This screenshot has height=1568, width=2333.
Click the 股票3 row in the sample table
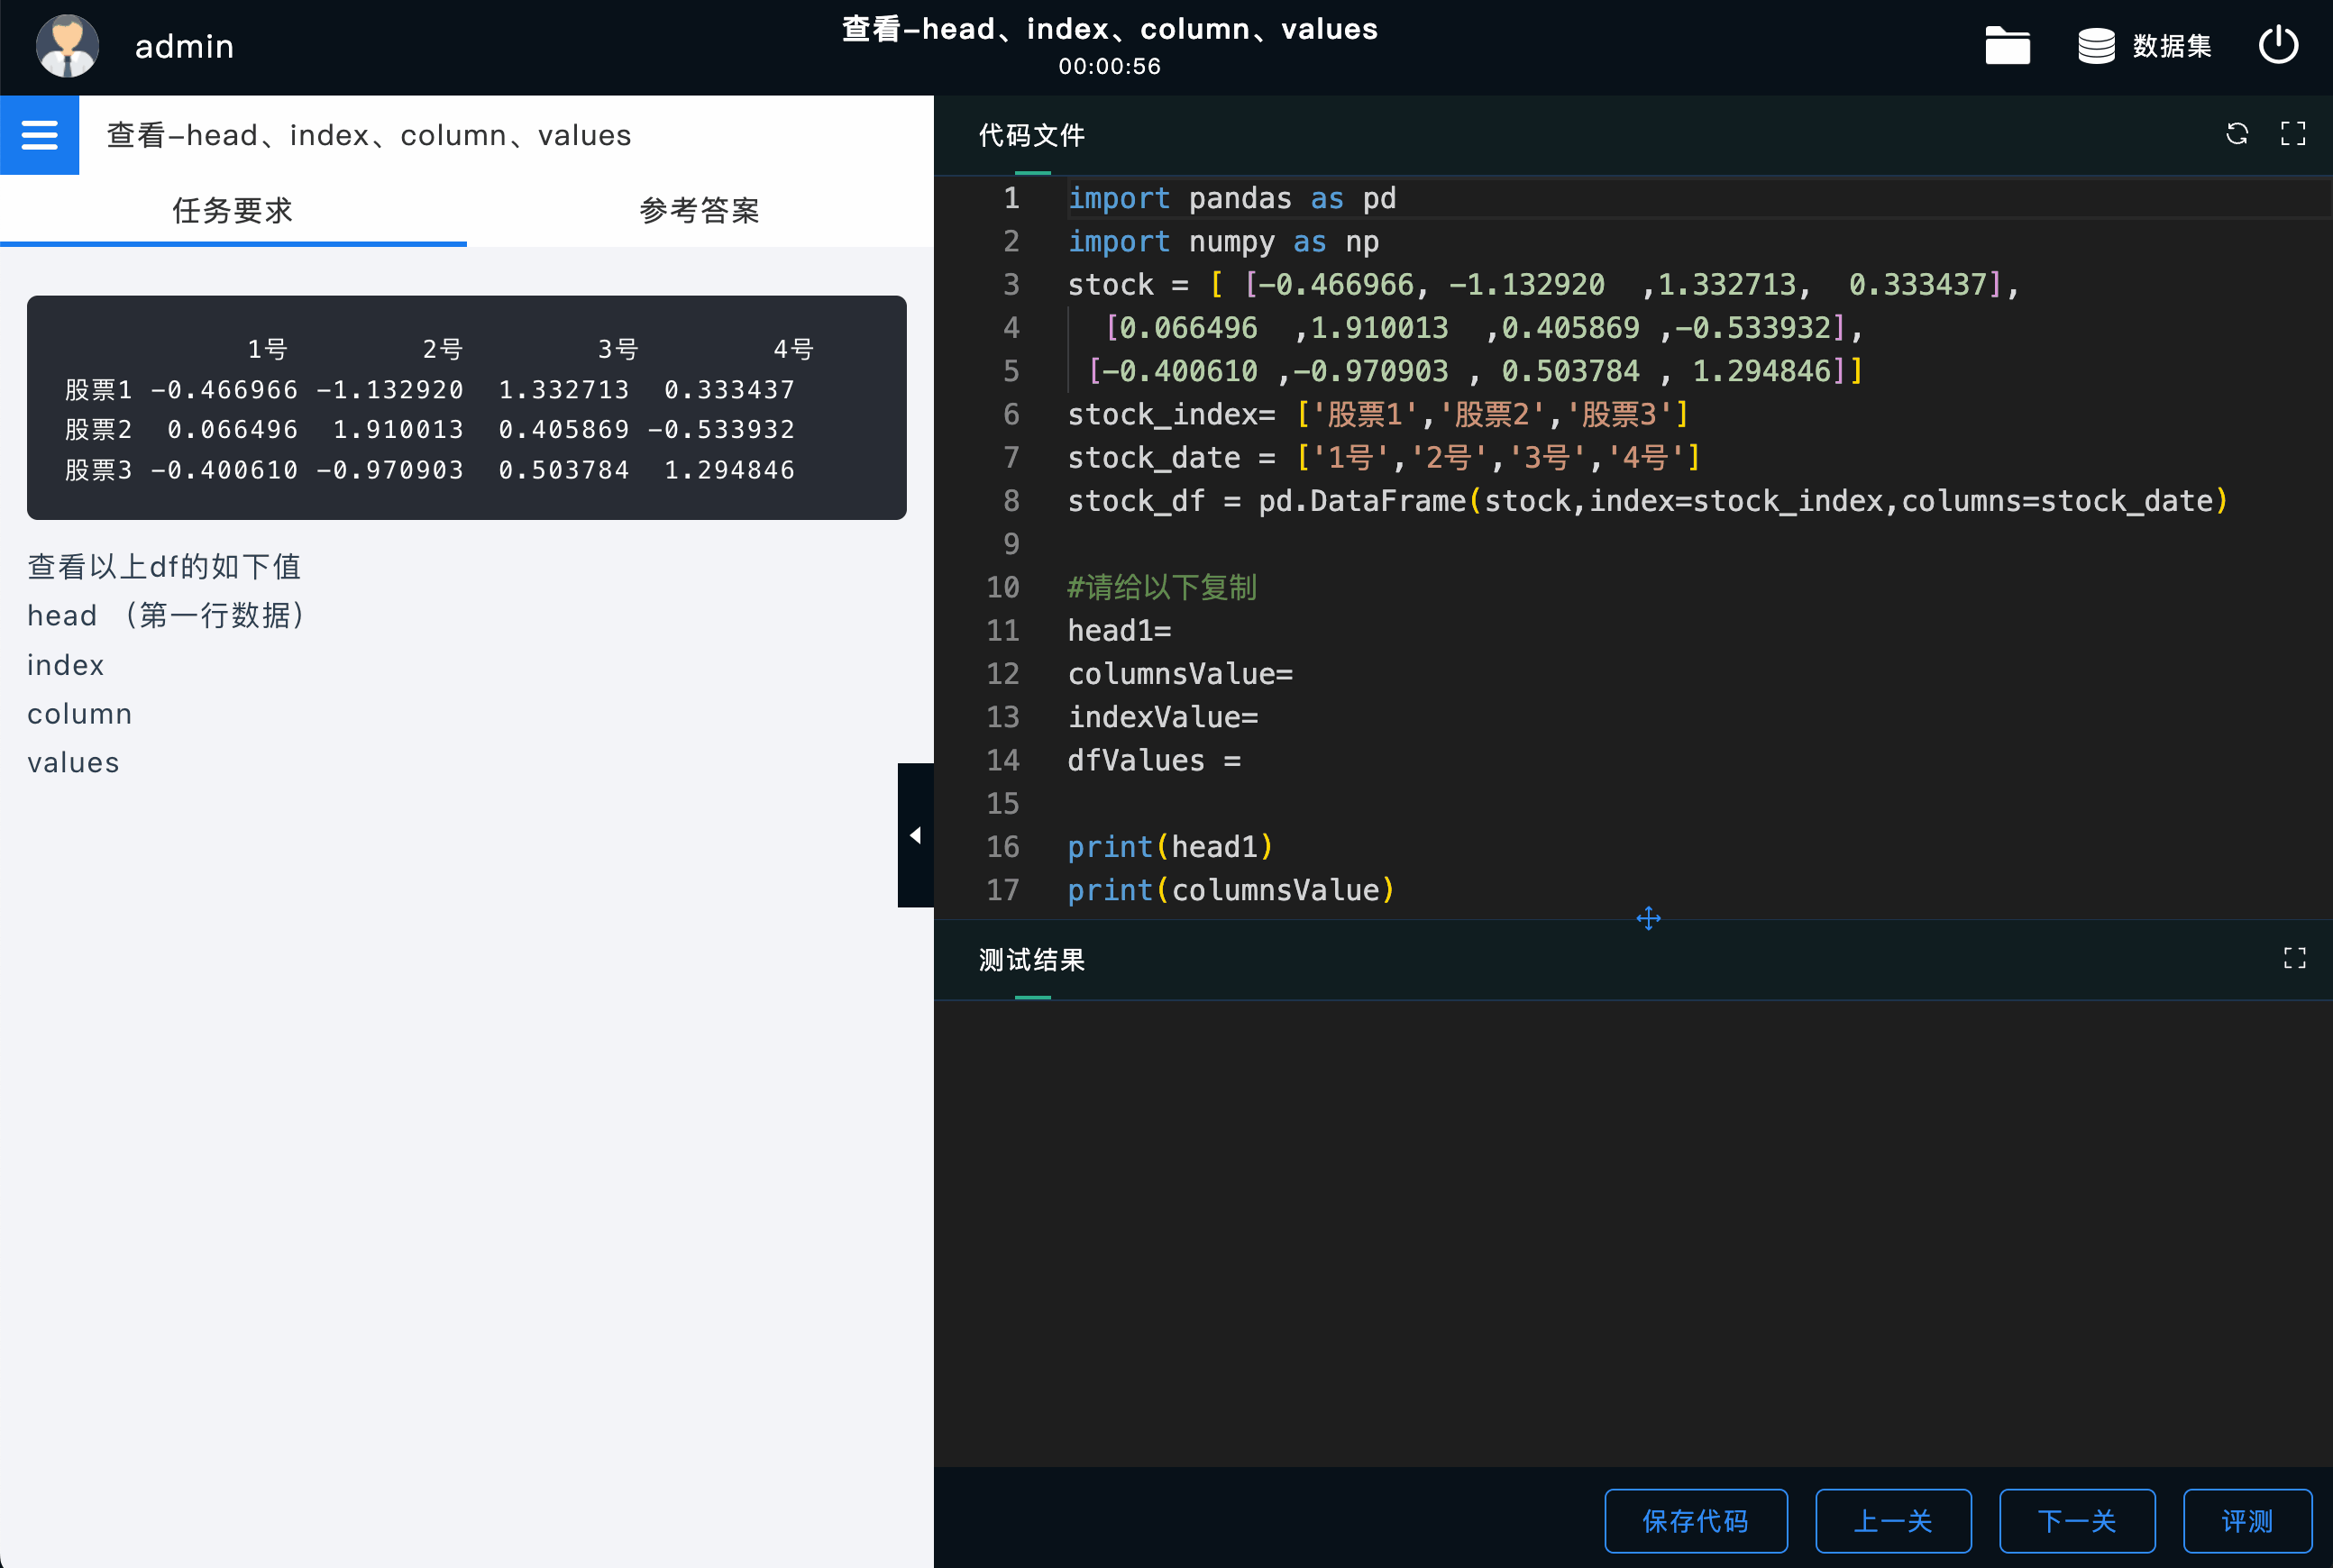[x=430, y=470]
